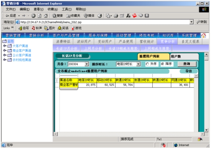
Task: Open the History clock icon
Action: point(100,16)
